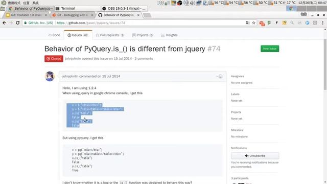Image resolution: width=327 pixels, height=184 pixels.
Task: Open the 系統 system menu
Action: click(x=35, y=3)
